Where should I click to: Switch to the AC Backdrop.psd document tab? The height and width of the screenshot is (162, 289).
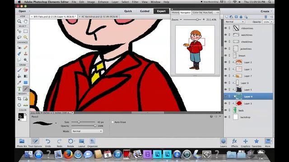(x=100, y=17)
